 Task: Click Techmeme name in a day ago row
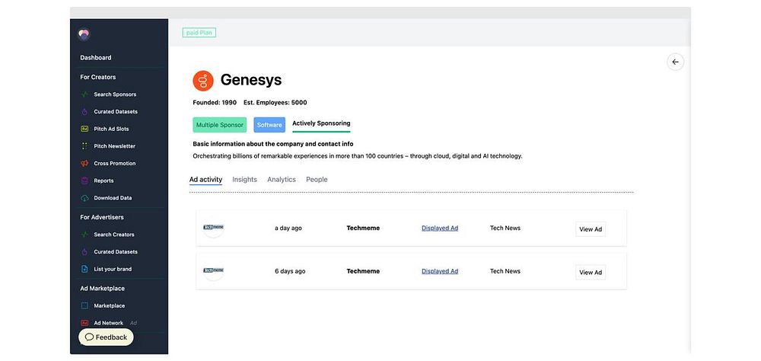coord(363,228)
